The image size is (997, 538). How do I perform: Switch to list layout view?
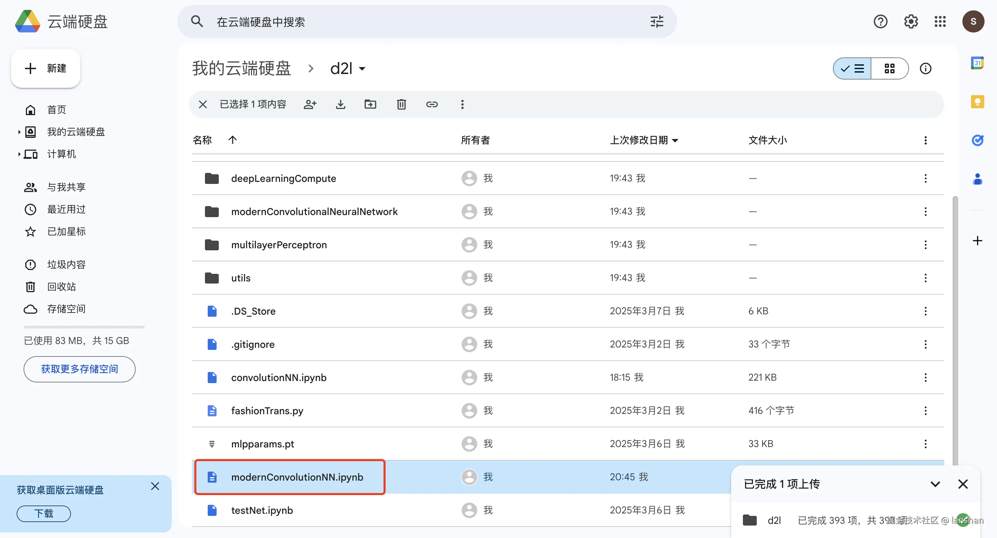coord(853,69)
